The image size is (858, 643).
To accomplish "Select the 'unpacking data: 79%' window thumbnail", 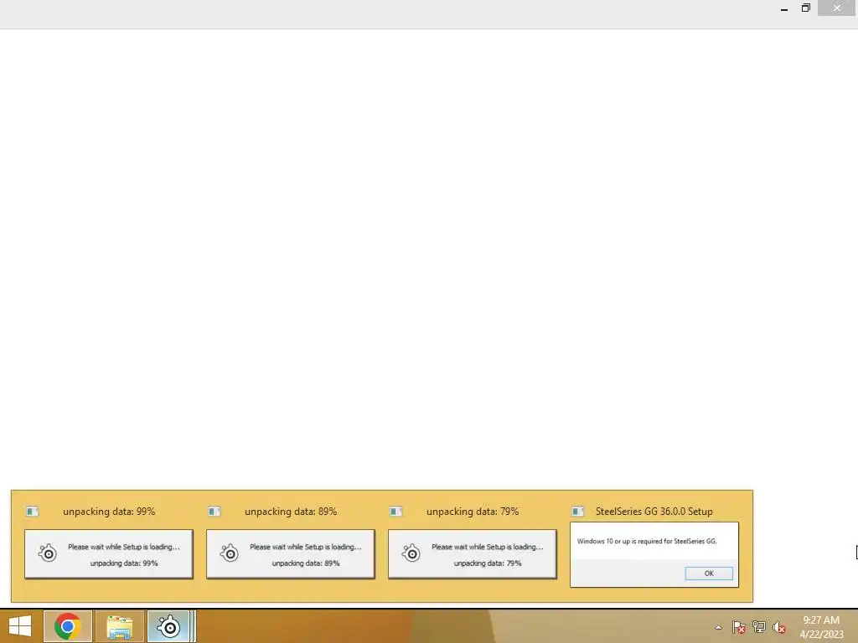I will click(473, 554).
